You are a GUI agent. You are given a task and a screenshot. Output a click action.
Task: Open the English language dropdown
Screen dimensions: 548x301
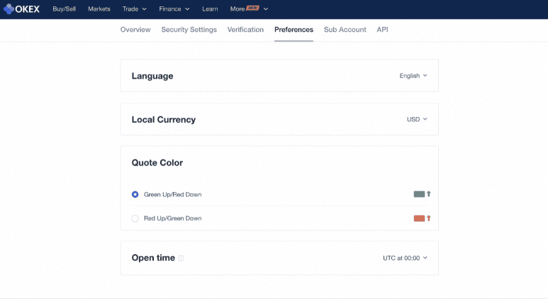(x=413, y=76)
